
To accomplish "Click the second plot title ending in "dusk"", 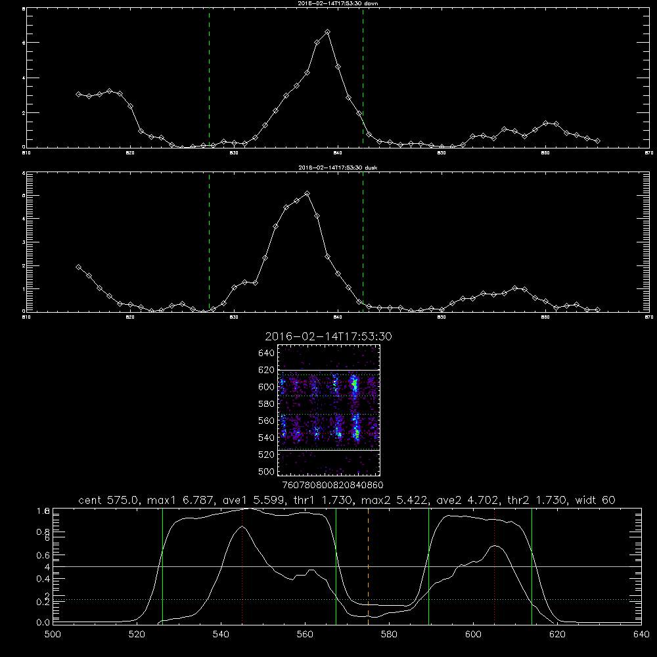I will point(338,168).
